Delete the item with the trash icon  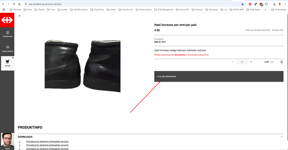pyautogui.click(x=282, y=62)
